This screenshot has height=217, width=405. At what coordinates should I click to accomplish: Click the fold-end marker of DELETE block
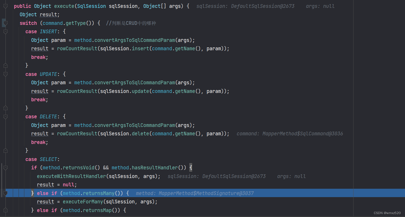[5, 151]
